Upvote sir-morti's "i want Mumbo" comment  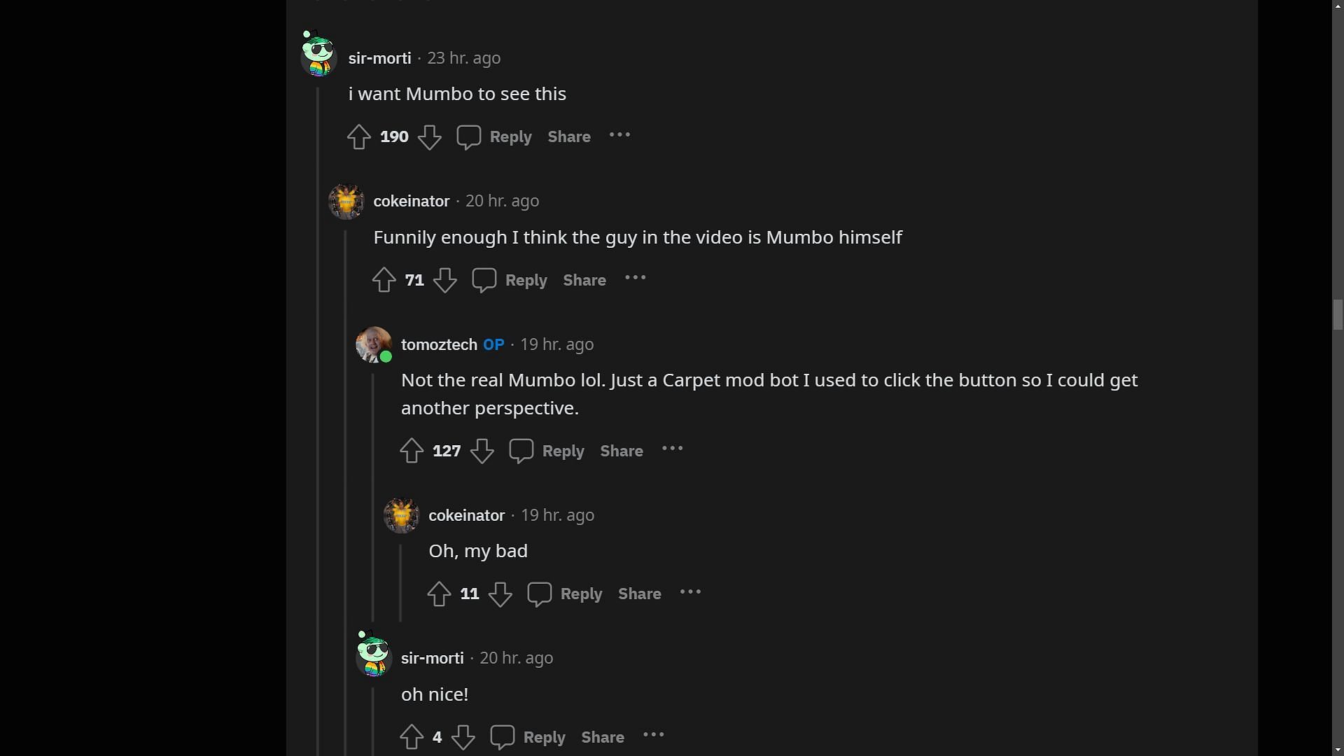point(359,136)
